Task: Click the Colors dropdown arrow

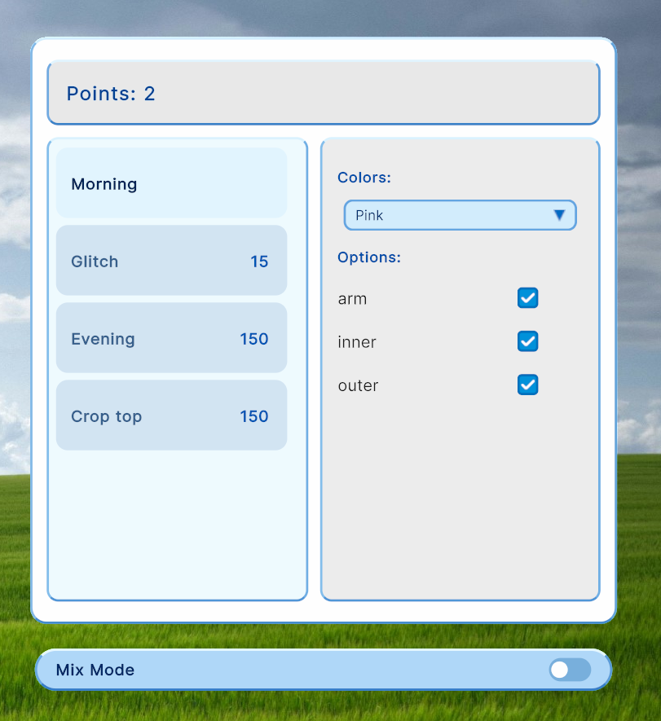Action: point(559,215)
